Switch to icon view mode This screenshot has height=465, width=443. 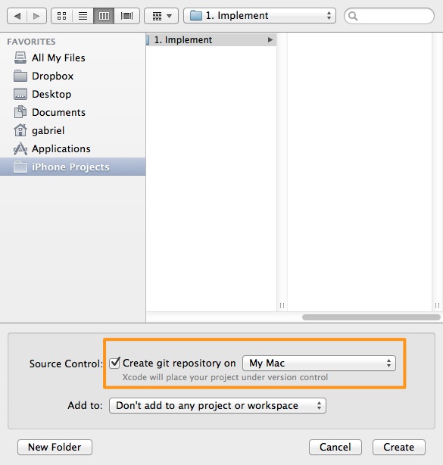pos(61,16)
